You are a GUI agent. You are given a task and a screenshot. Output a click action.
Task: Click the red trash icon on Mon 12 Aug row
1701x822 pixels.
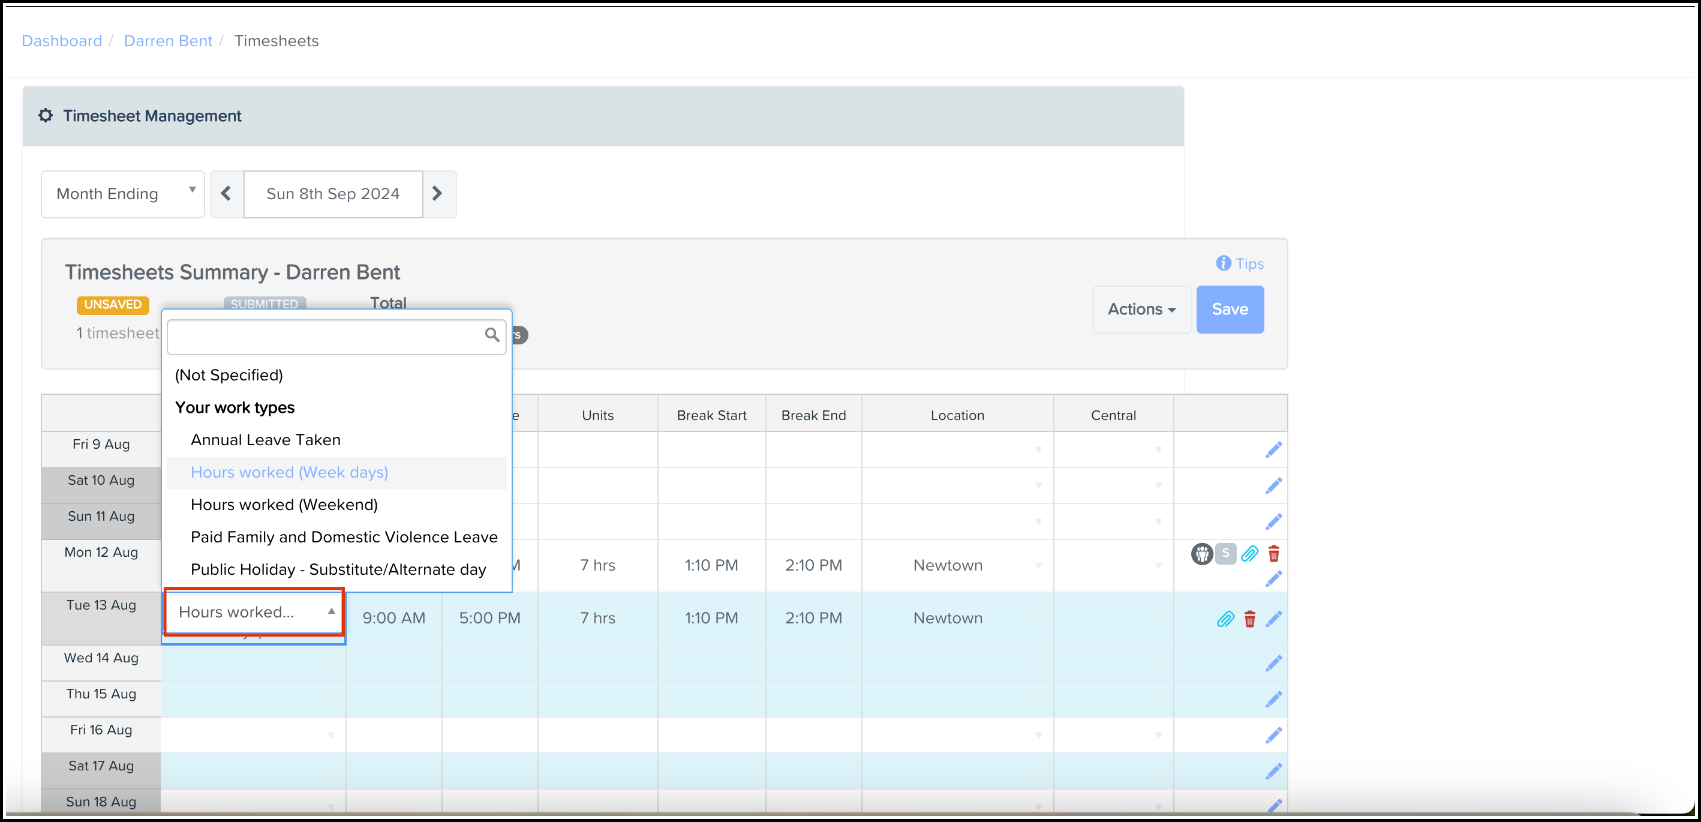(x=1273, y=554)
